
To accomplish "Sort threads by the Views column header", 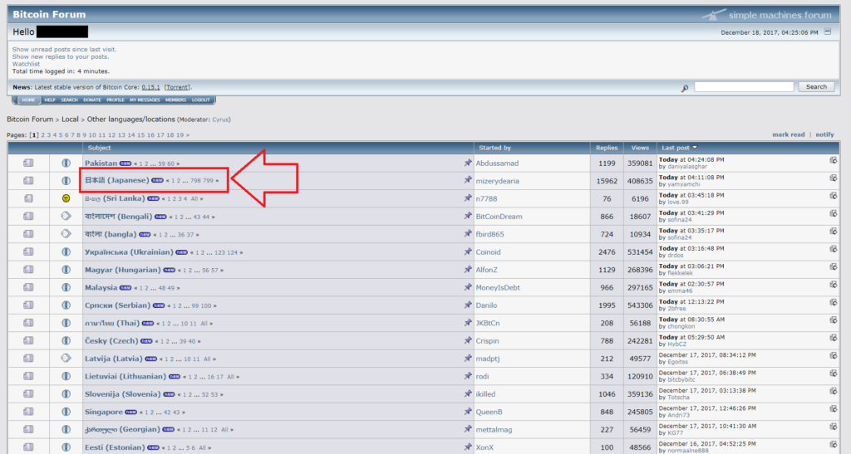I will [639, 148].
